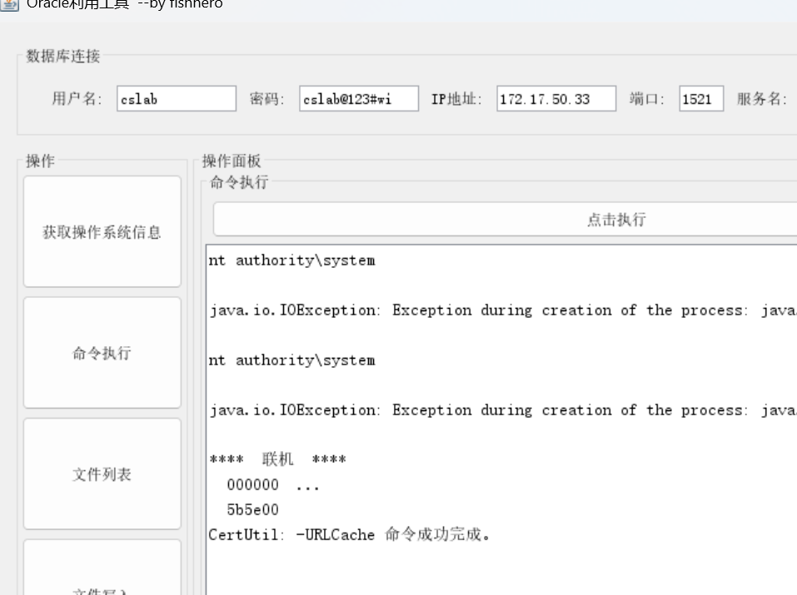
Task: Open 获取操作系统信息 operation
Action: tap(102, 231)
